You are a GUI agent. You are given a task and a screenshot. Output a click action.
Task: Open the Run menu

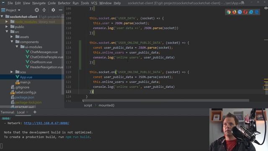(x=75, y=3)
